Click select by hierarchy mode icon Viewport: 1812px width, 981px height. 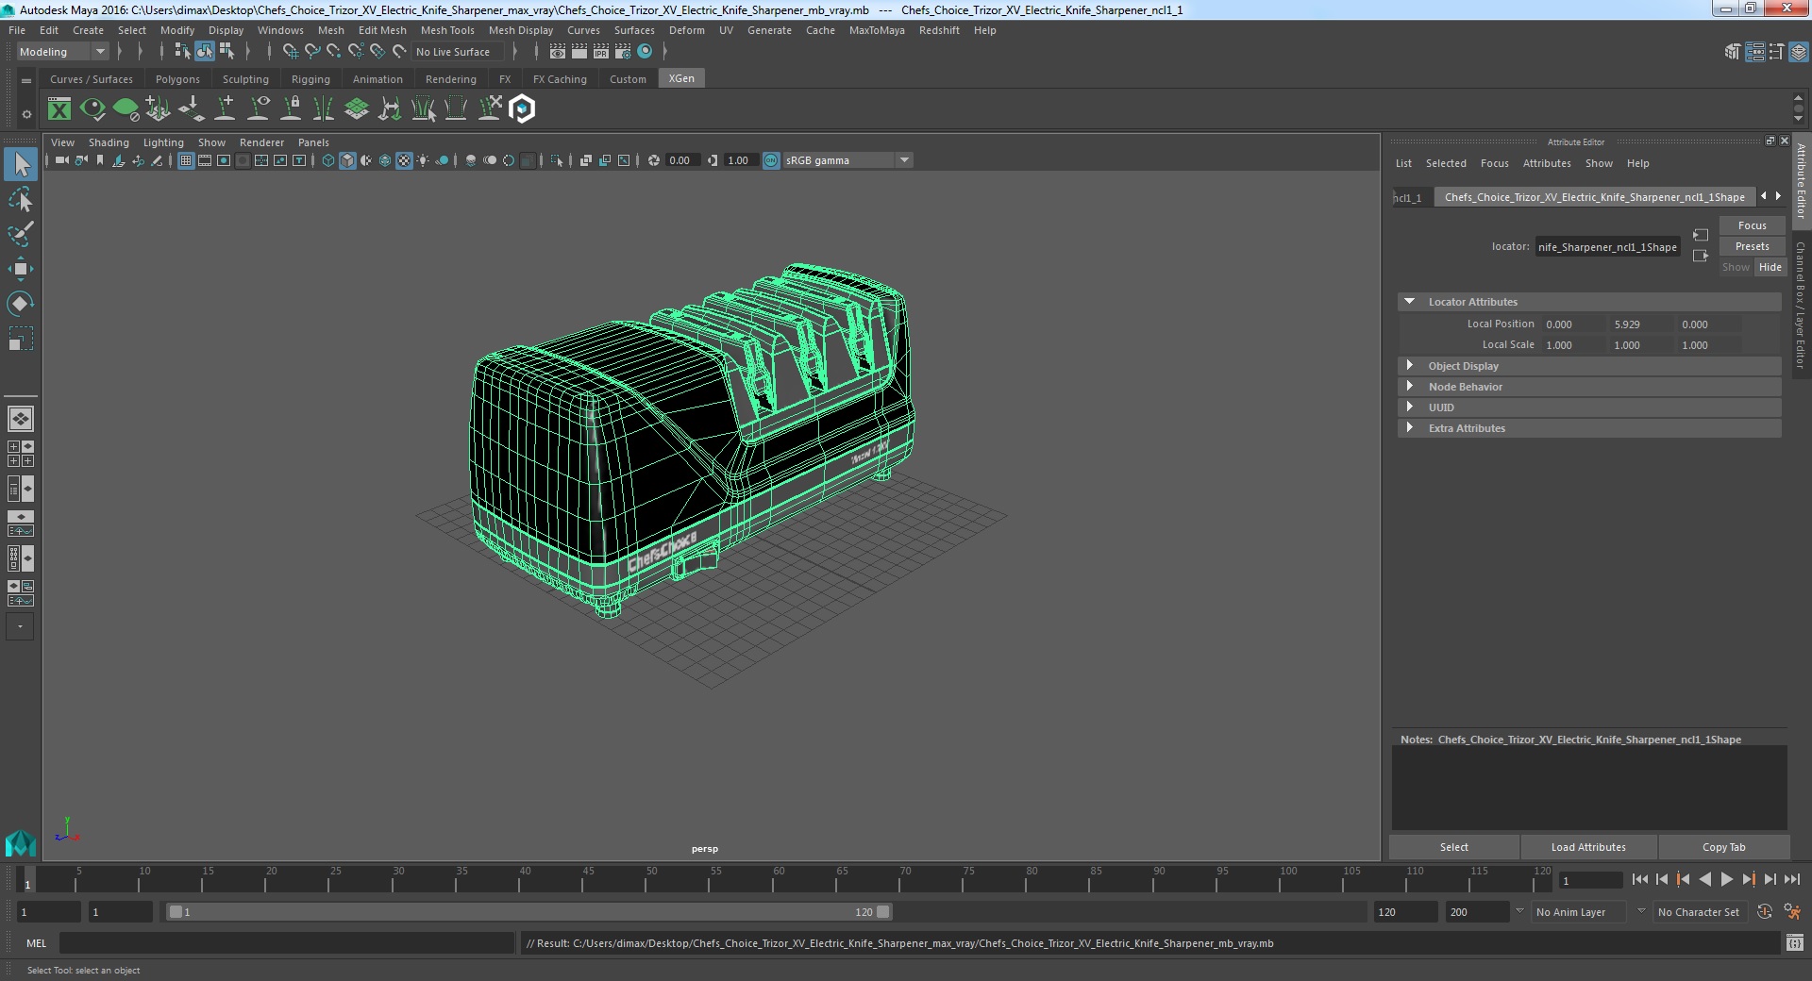tap(182, 52)
